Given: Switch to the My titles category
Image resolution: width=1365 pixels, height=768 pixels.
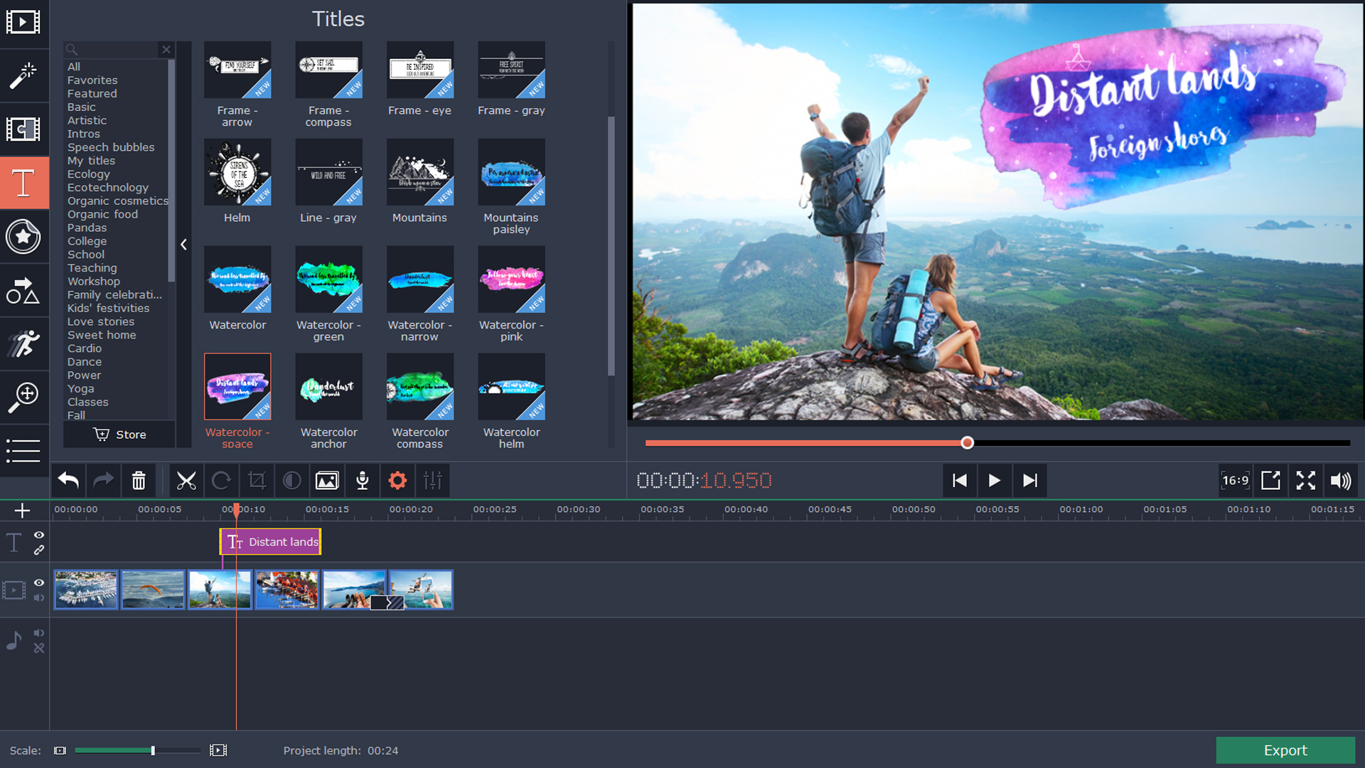Looking at the screenshot, I should point(91,161).
